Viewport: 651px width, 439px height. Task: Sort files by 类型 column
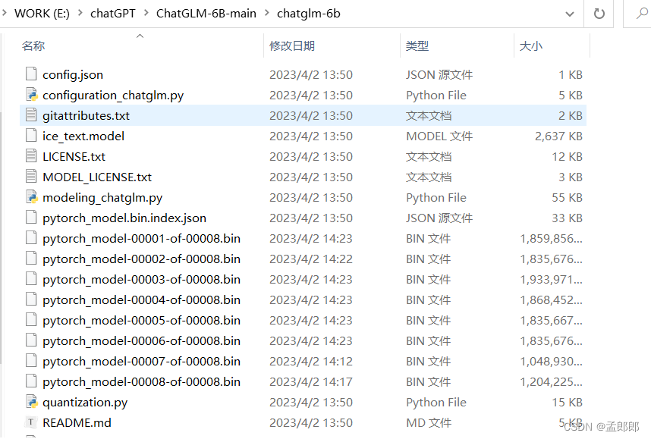pos(417,45)
